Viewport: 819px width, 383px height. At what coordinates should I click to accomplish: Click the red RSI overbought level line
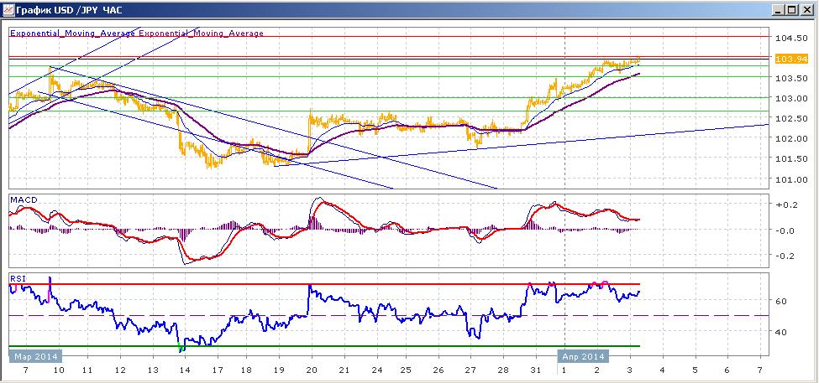324,284
